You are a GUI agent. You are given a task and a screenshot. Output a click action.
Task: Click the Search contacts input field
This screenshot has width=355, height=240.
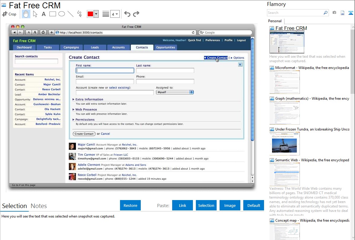click(x=36, y=61)
